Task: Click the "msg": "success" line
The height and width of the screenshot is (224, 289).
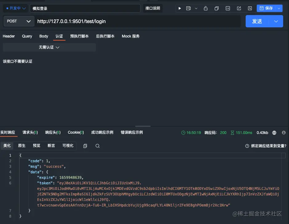Action: pyautogui.click(x=47, y=166)
